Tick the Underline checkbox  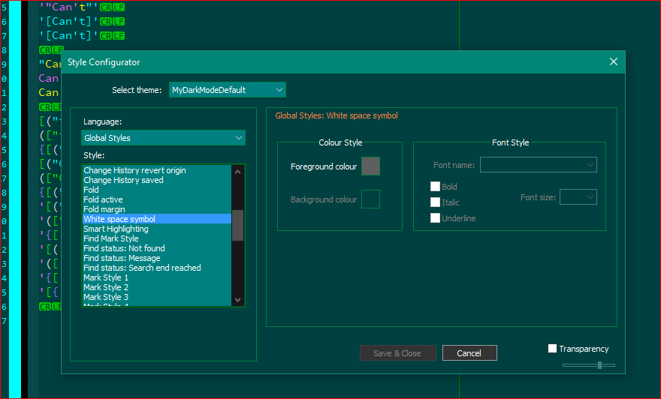[435, 218]
